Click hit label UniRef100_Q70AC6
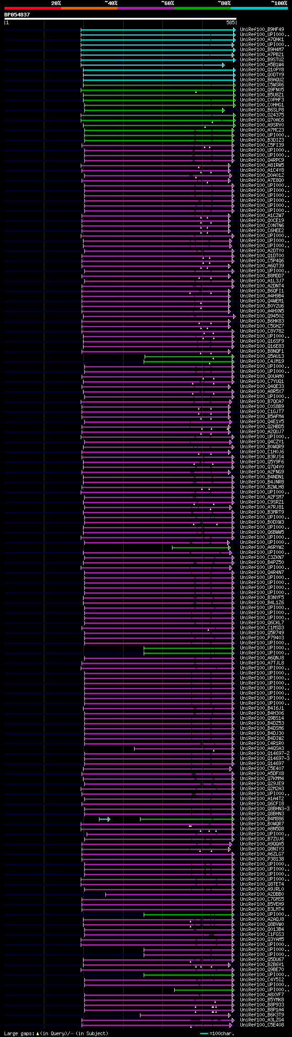Viewport: 292px width, 1037px height. coord(262,120)
